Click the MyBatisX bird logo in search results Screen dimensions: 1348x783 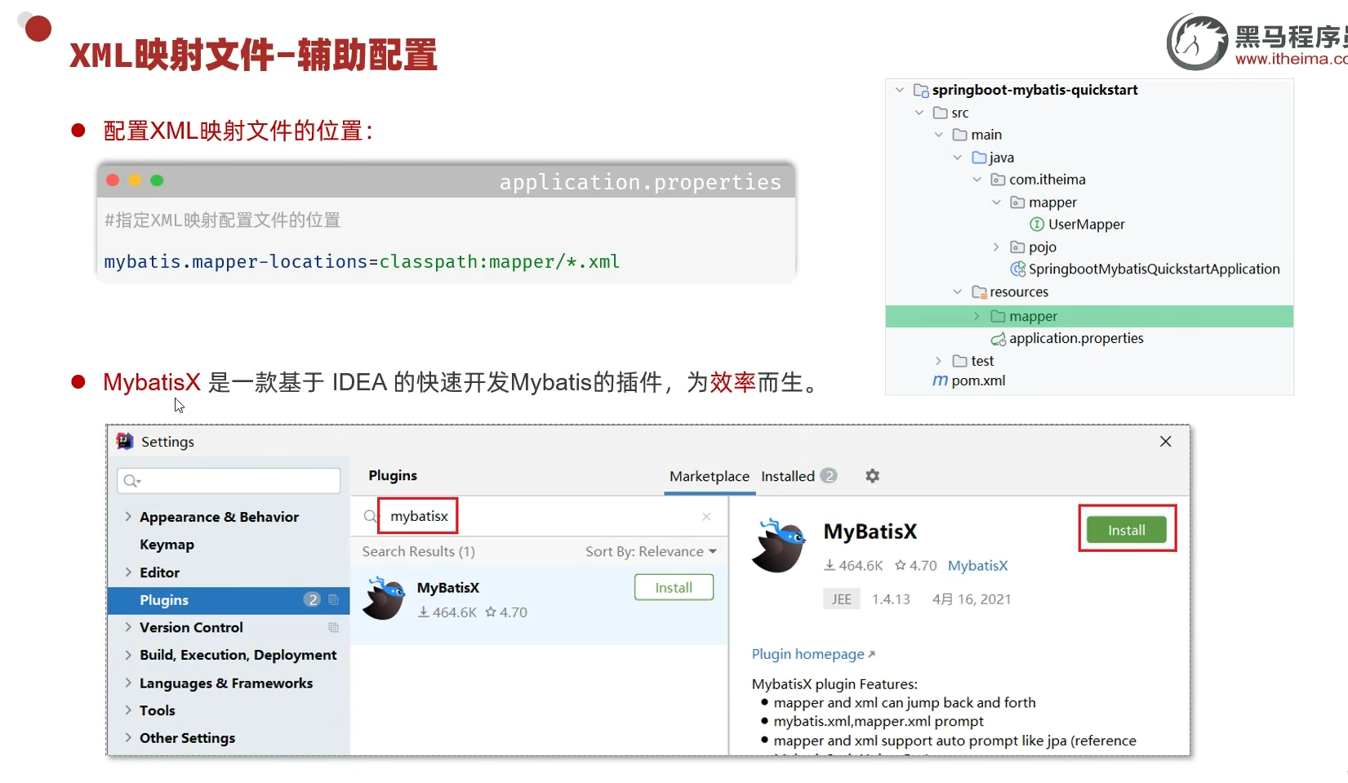click(x=385, y=598)
